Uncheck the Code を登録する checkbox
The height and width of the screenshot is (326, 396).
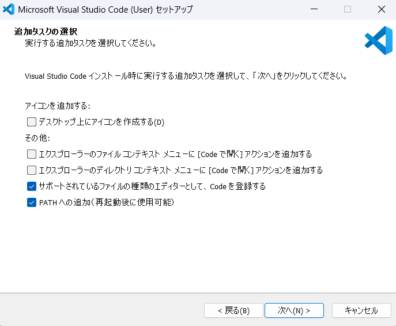[32, 186]
